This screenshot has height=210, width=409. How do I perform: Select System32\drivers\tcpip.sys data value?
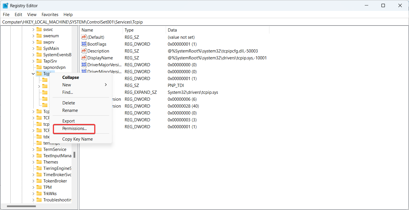[193, 92]
